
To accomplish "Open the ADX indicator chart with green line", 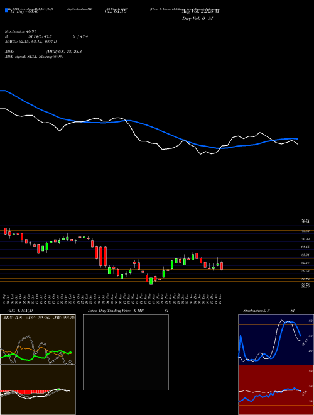I will 38,340.
